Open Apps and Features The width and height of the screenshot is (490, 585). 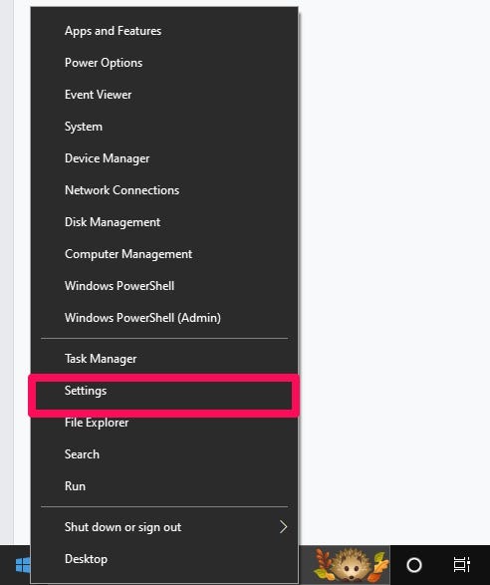tap(164, 31)
